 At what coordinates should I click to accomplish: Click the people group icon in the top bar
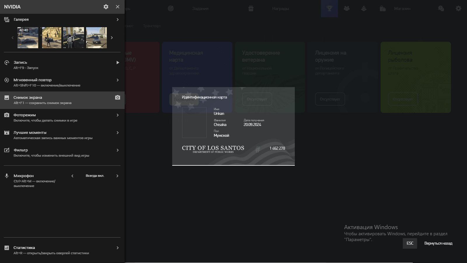(x=347, y=8)
